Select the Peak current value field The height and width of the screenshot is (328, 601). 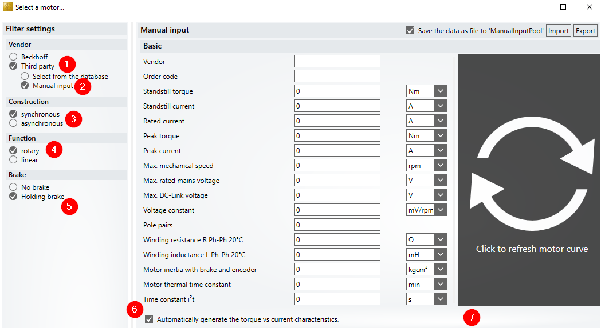(x=337, y=151)
